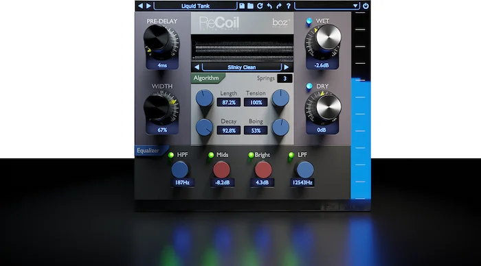Click the blue LPF frequency knob
Image resolution: width=481 pixels, height=266 pixels.
pos(305,170)
